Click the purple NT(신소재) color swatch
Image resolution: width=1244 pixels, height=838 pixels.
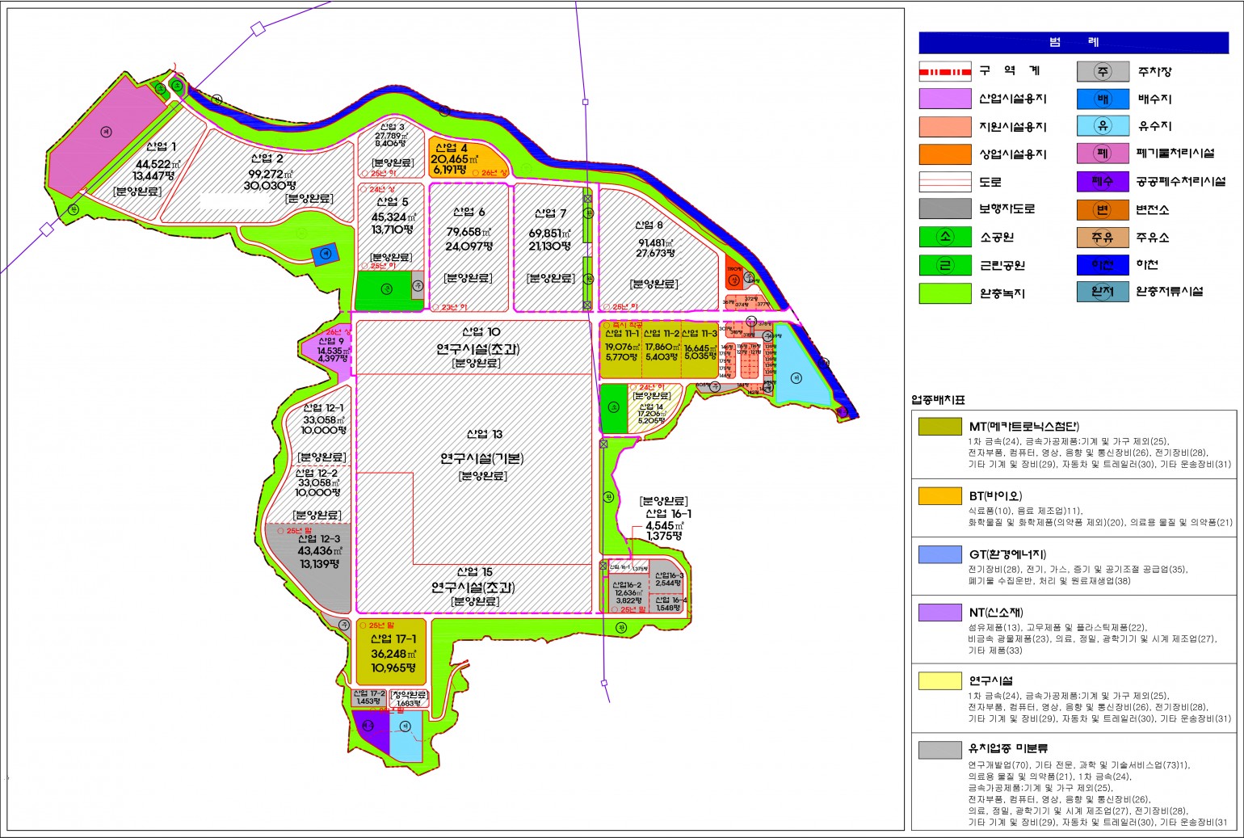pyautogui.click(x=939, y=613)
